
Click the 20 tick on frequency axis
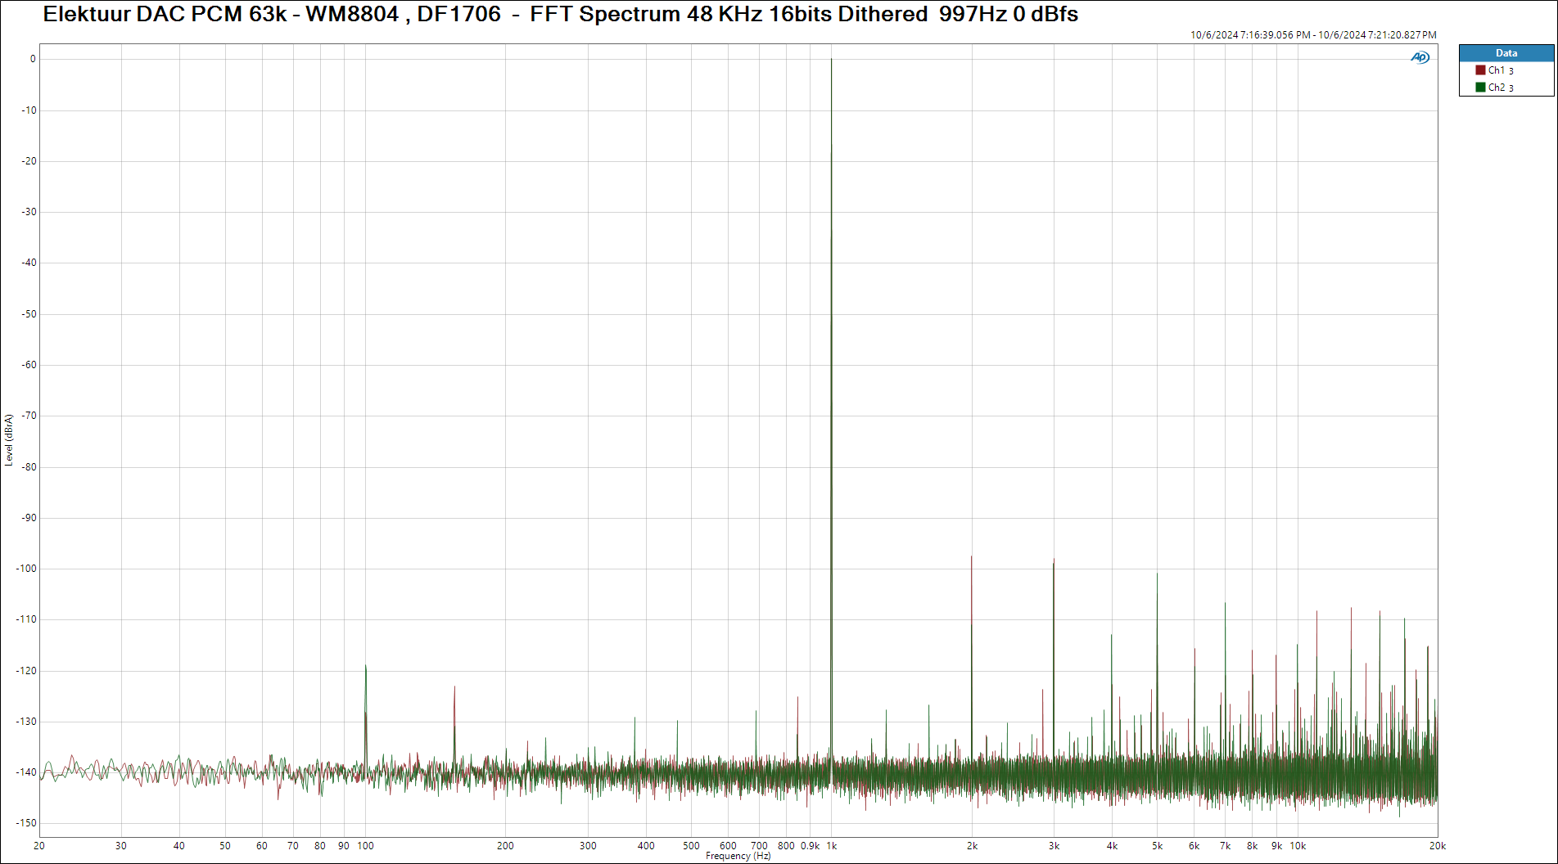click(39, 846)
